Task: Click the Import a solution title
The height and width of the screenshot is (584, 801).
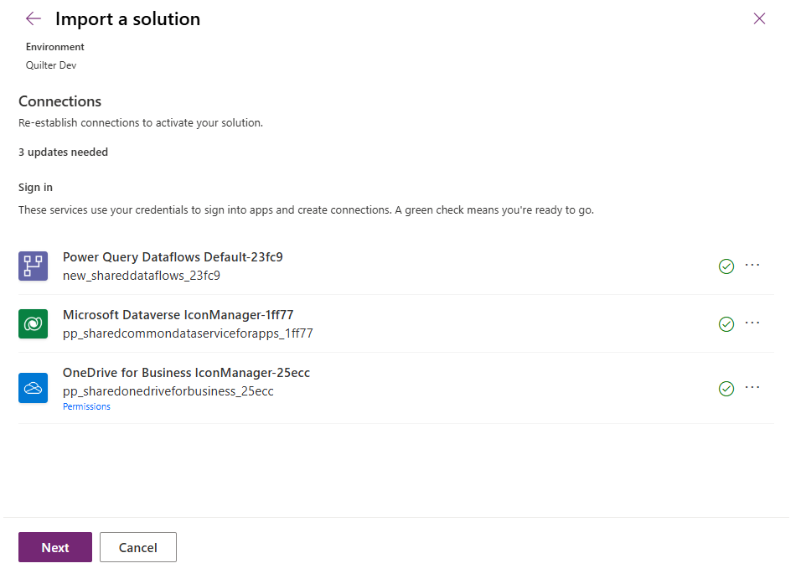Action: click(x=127, y=19)
